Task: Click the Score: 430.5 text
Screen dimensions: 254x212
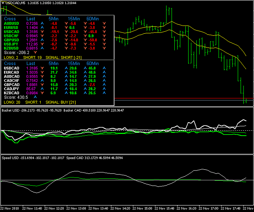Action: pos(16,97)
